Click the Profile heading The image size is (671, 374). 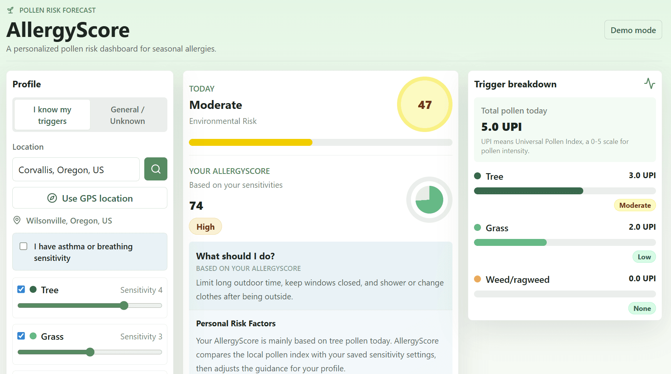[27, 84]
